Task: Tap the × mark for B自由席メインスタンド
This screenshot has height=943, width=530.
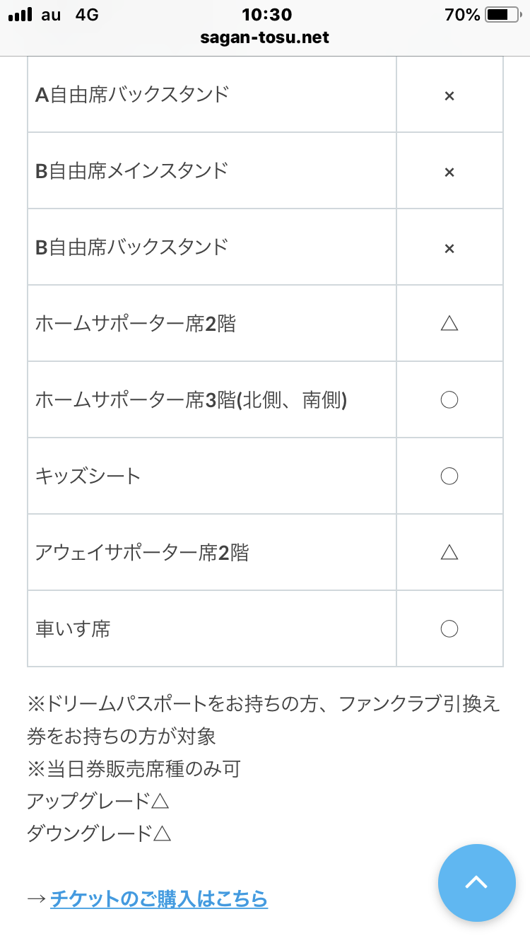Action: [449, 172]
